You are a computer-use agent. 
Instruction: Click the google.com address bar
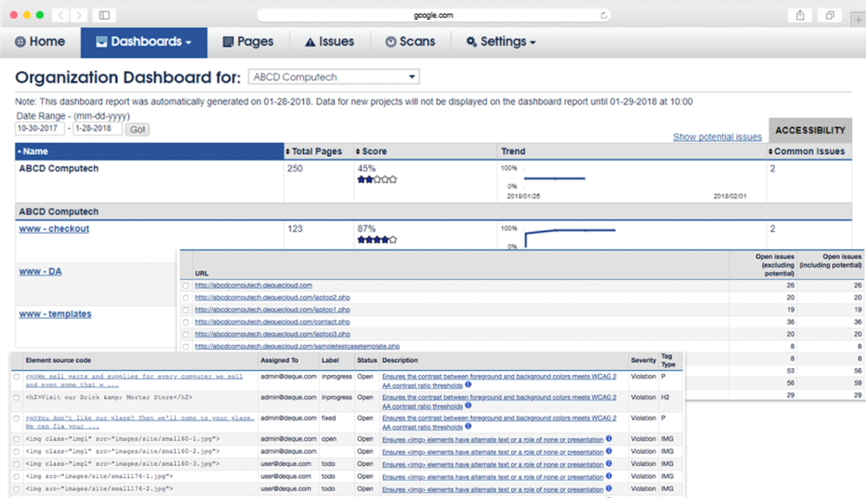click(434, 16)
